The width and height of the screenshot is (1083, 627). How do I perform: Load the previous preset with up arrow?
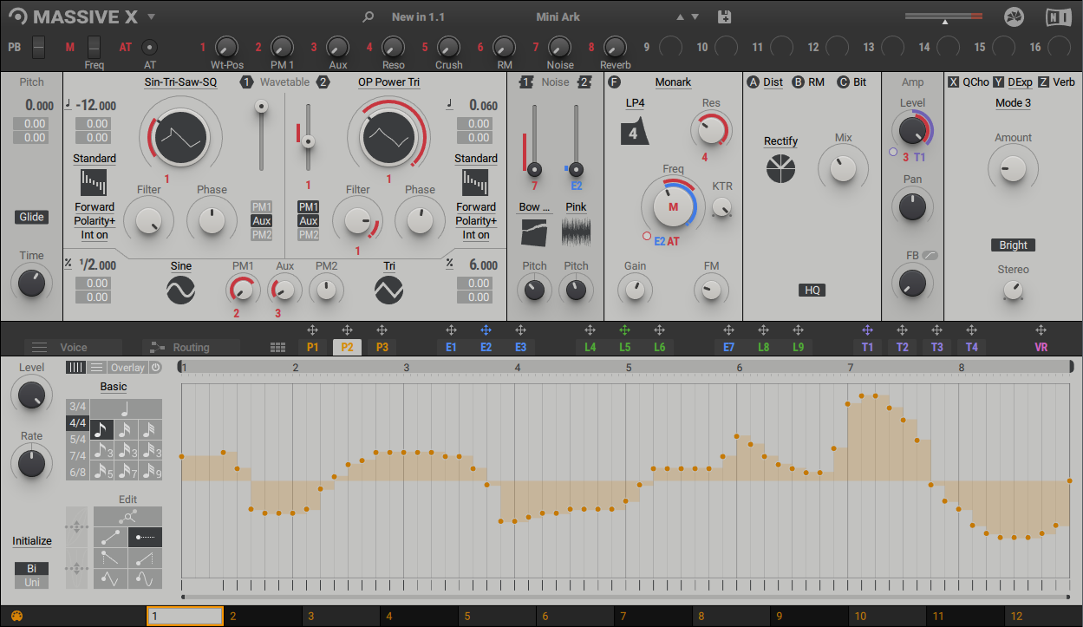(x=680, y=16)
